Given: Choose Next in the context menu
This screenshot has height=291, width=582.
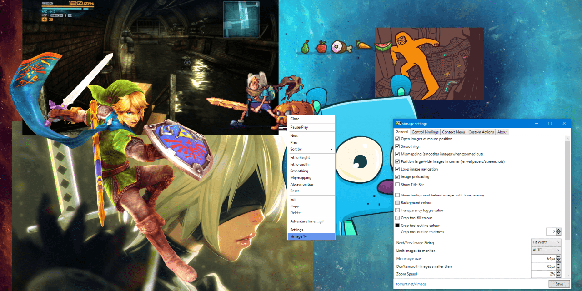Looking at the screenshot, I should pos(311,136).
